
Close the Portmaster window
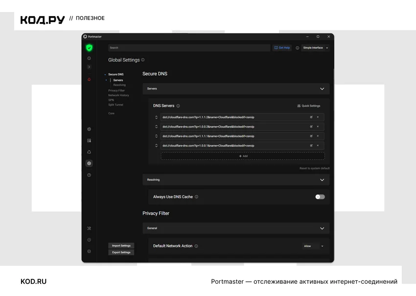click(x=329, y=37)
